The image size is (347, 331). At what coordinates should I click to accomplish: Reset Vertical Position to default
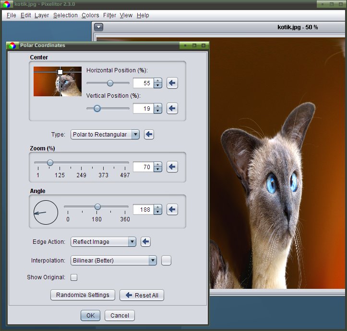tap(172, 108)
